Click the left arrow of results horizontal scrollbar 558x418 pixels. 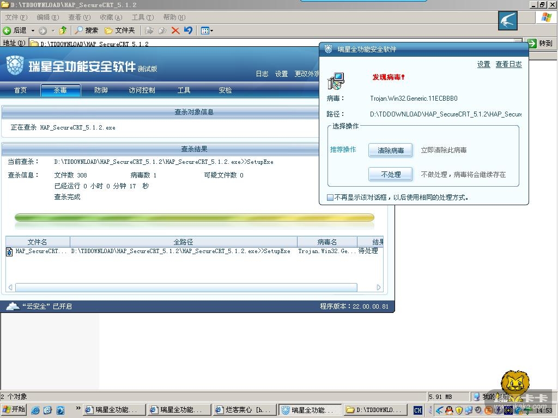pyautogui.click(x=10, y=287)
